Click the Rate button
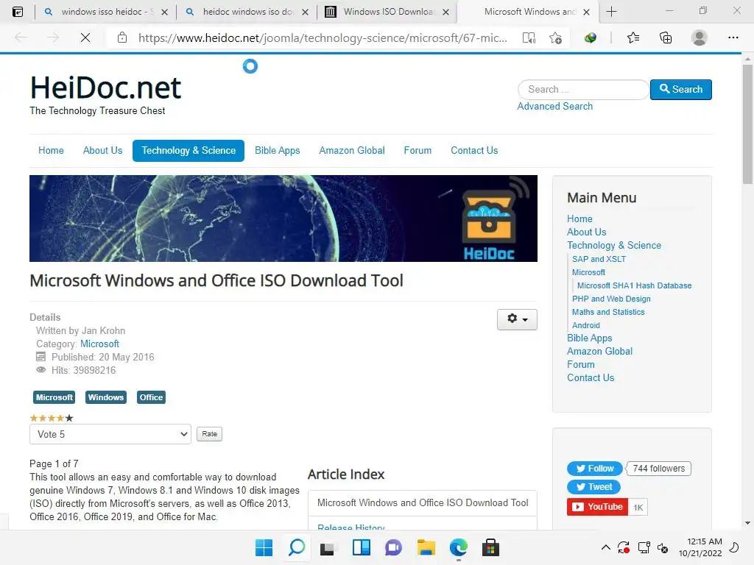Viewport: 754px width, 565px height. point(209,434)
